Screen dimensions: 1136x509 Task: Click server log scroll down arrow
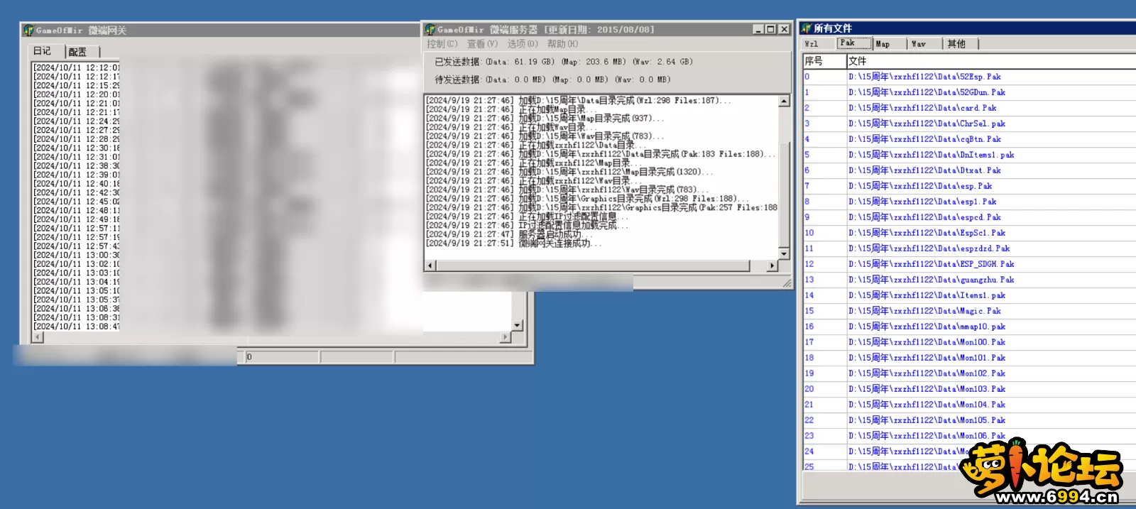pyautogui.click(x=784, y=253)
